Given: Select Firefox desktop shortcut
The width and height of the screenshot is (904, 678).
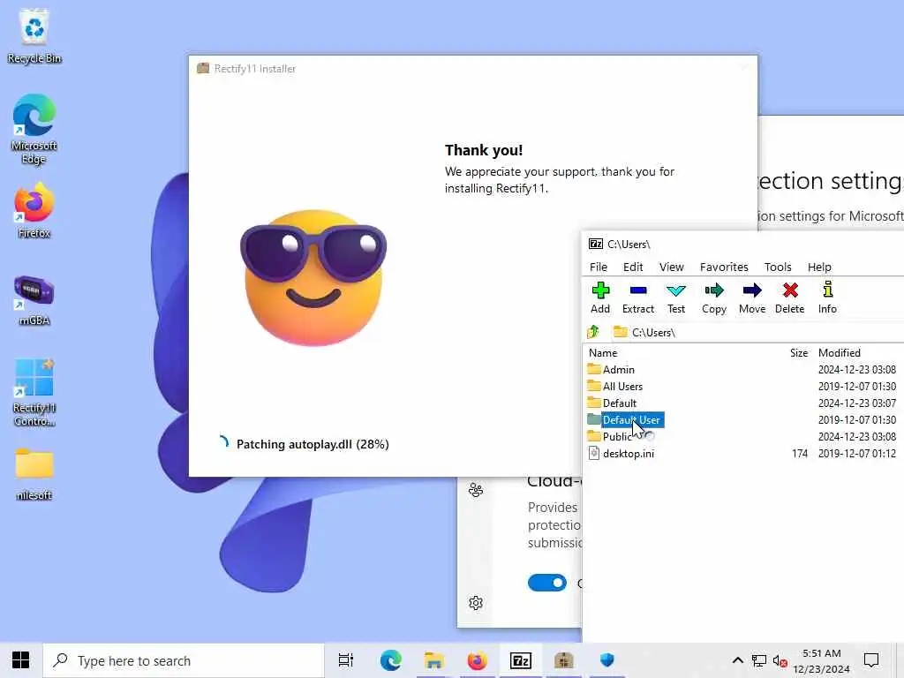Looking at the screenshot, I should 34,210.
